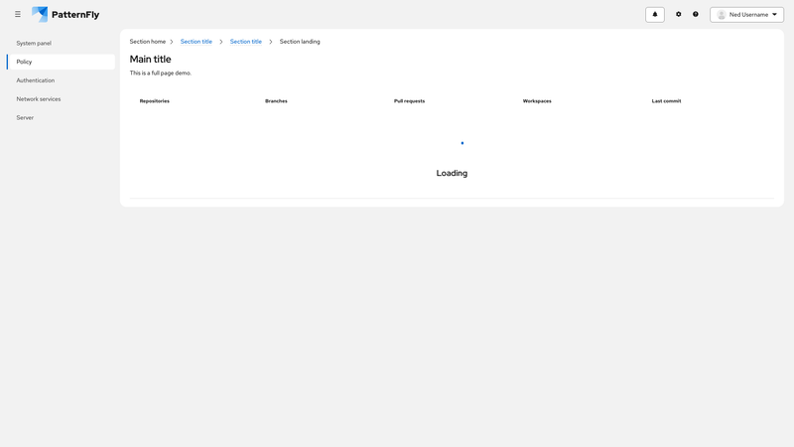Click the user avatar icon
This screenshot has width=794, height=447.
pos(722,15)
